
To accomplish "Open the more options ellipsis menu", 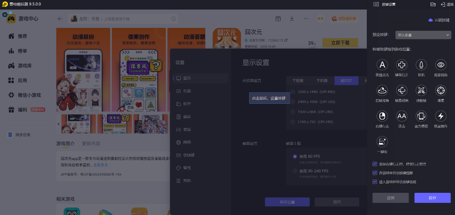I will pyautogui.click(x=306, y=19).
